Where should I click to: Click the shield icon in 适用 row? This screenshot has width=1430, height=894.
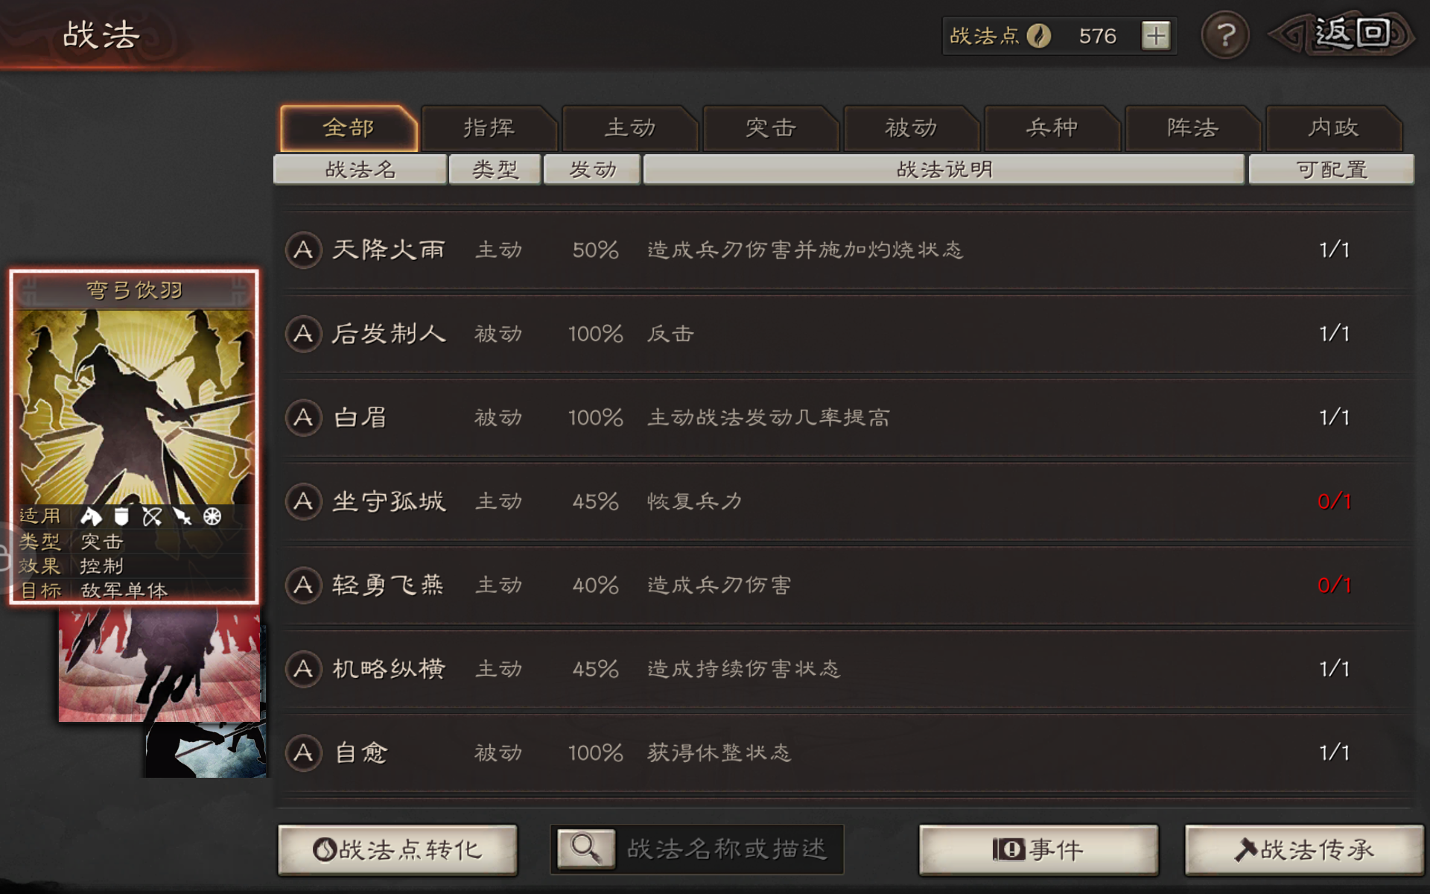coord(121,516)
